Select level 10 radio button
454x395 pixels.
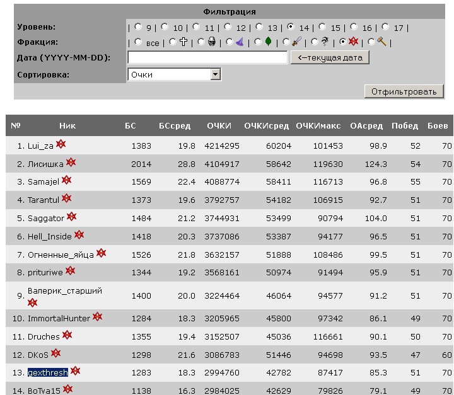(x=165, y=27)
